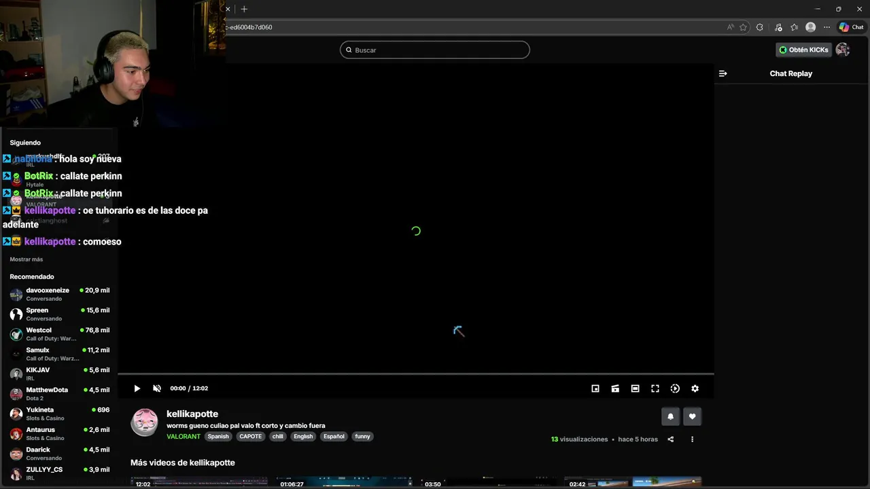
Task: Unmute the video player volume
Action: 157,388
